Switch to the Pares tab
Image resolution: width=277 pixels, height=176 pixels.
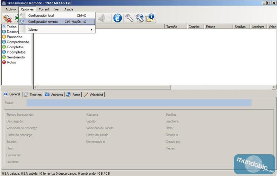[73, 95]
